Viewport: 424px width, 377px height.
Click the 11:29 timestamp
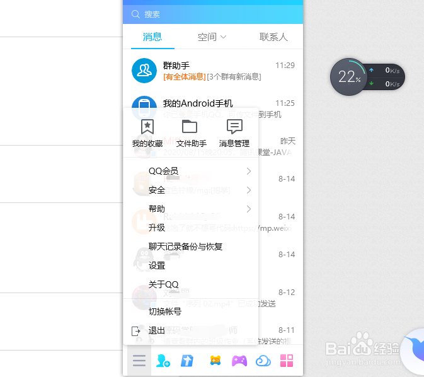point(285,66)
